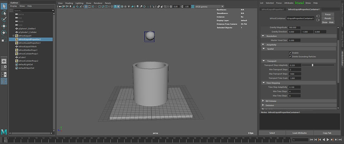Toggle the Film Gate icon
Viewport: 344px width, 144px height.
[x=89, y=7]
